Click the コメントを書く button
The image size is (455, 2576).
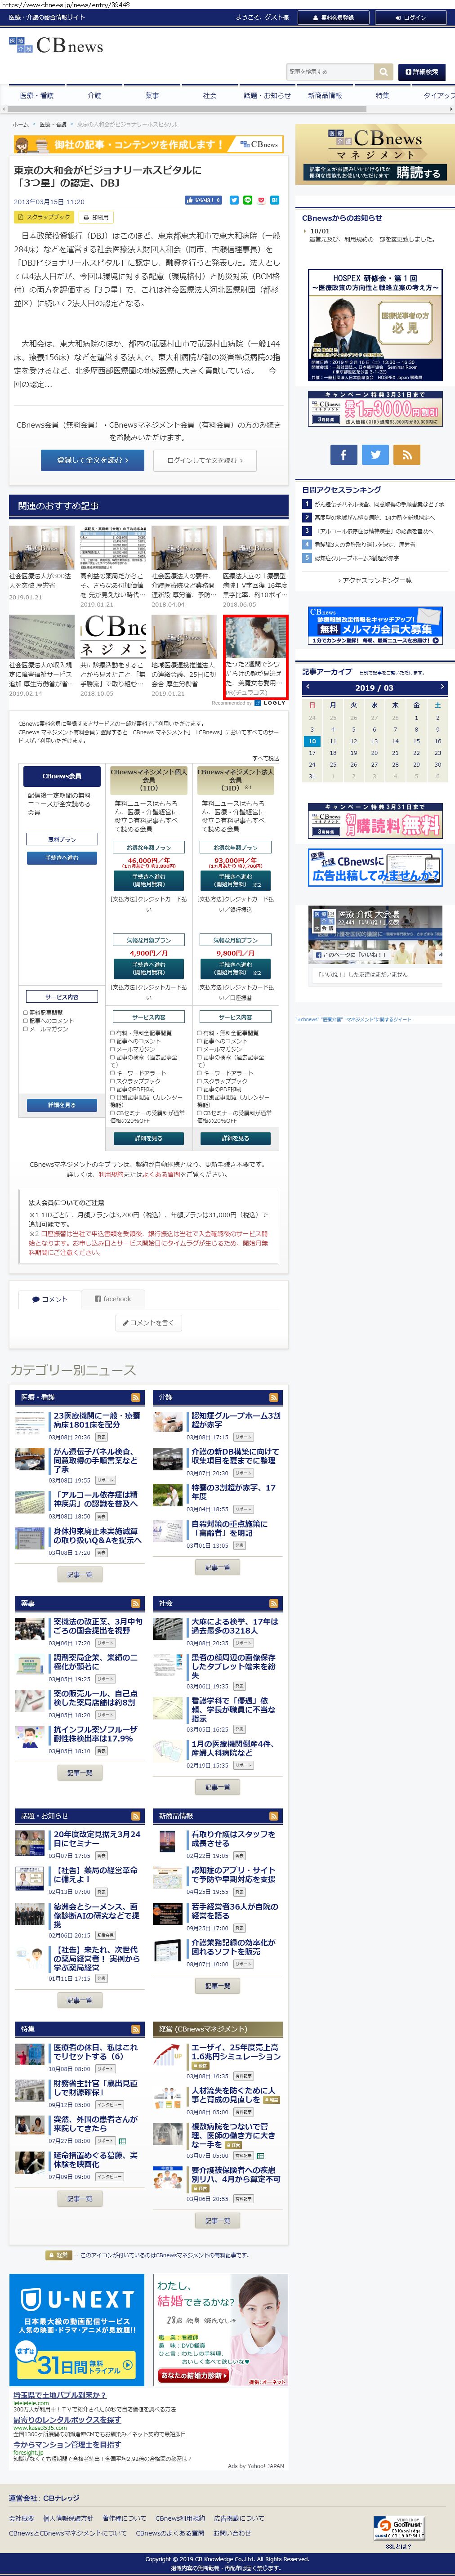click(x=148, y=1323)
